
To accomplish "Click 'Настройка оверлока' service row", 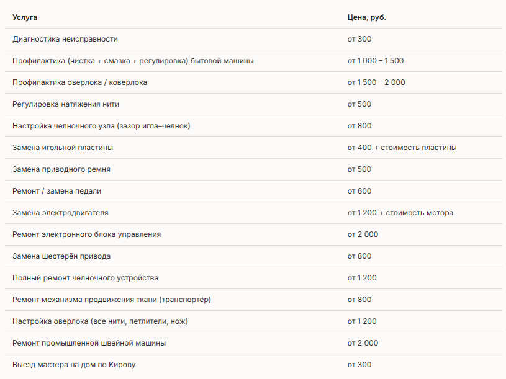I will point(254,321).
